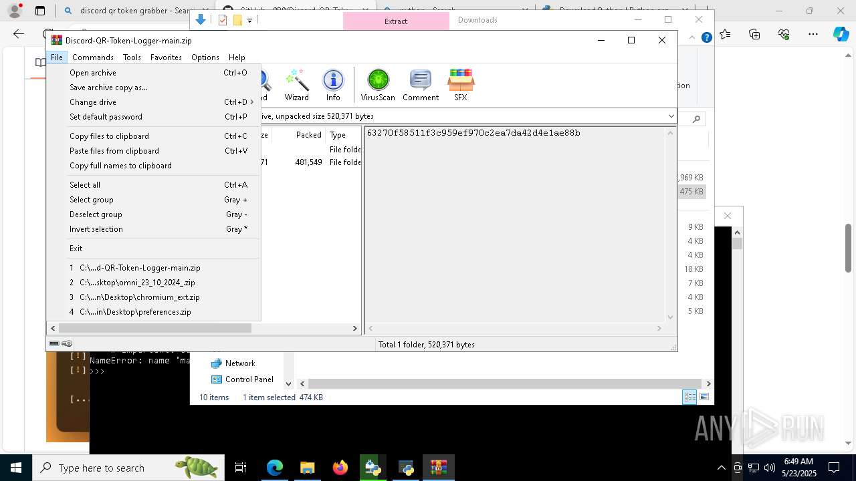Image resolution: width=856 pixels, height=481 pixels.
Task: Open Firefox from taskbar
Action: click(x=340, y=468)
